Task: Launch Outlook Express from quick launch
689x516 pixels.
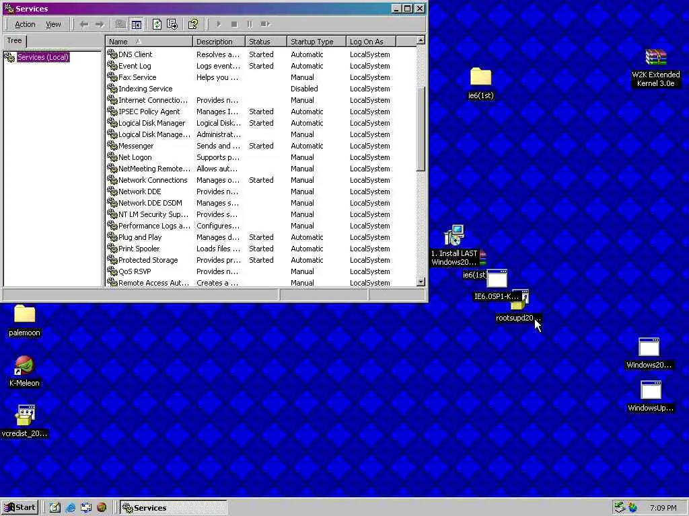Action: (x=86, y=508)
